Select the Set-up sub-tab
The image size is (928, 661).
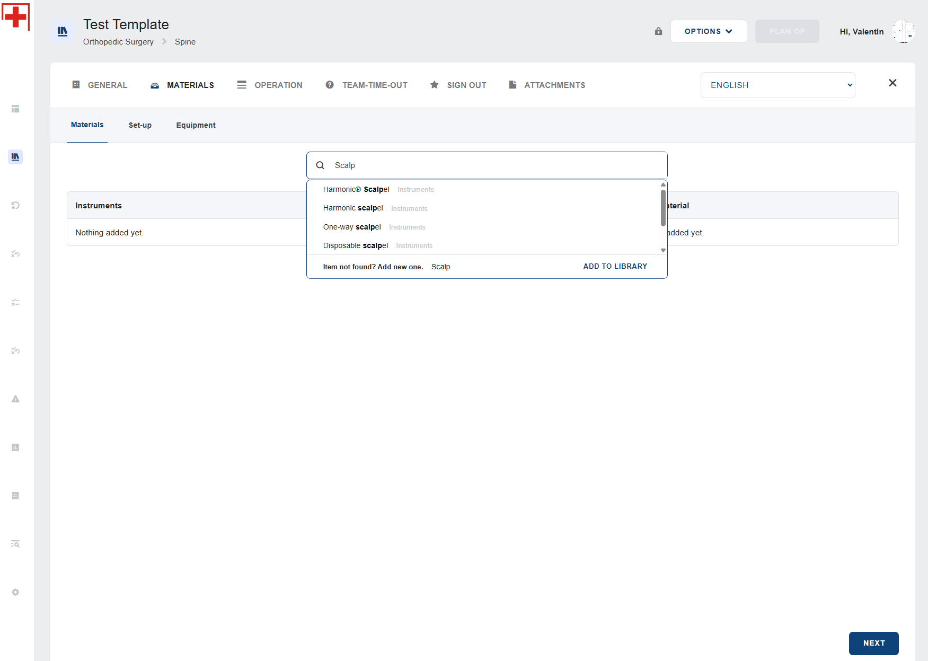[140, 125]
